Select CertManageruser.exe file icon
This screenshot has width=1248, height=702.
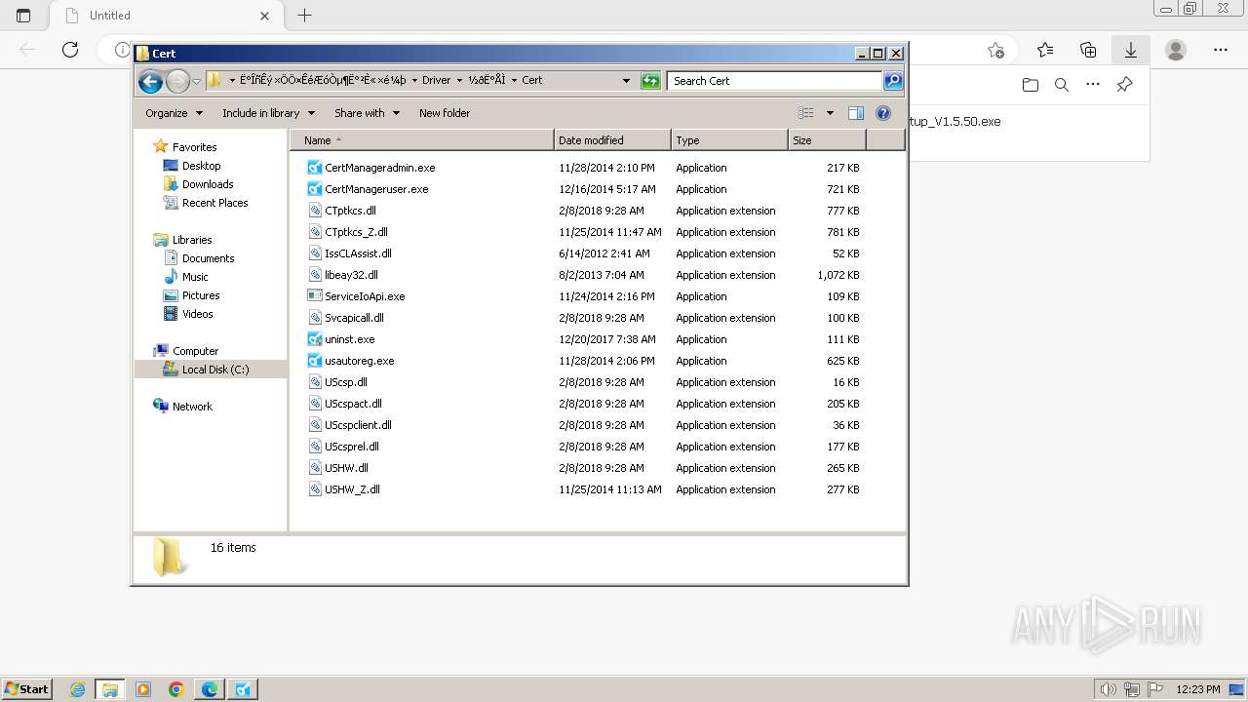314,189
